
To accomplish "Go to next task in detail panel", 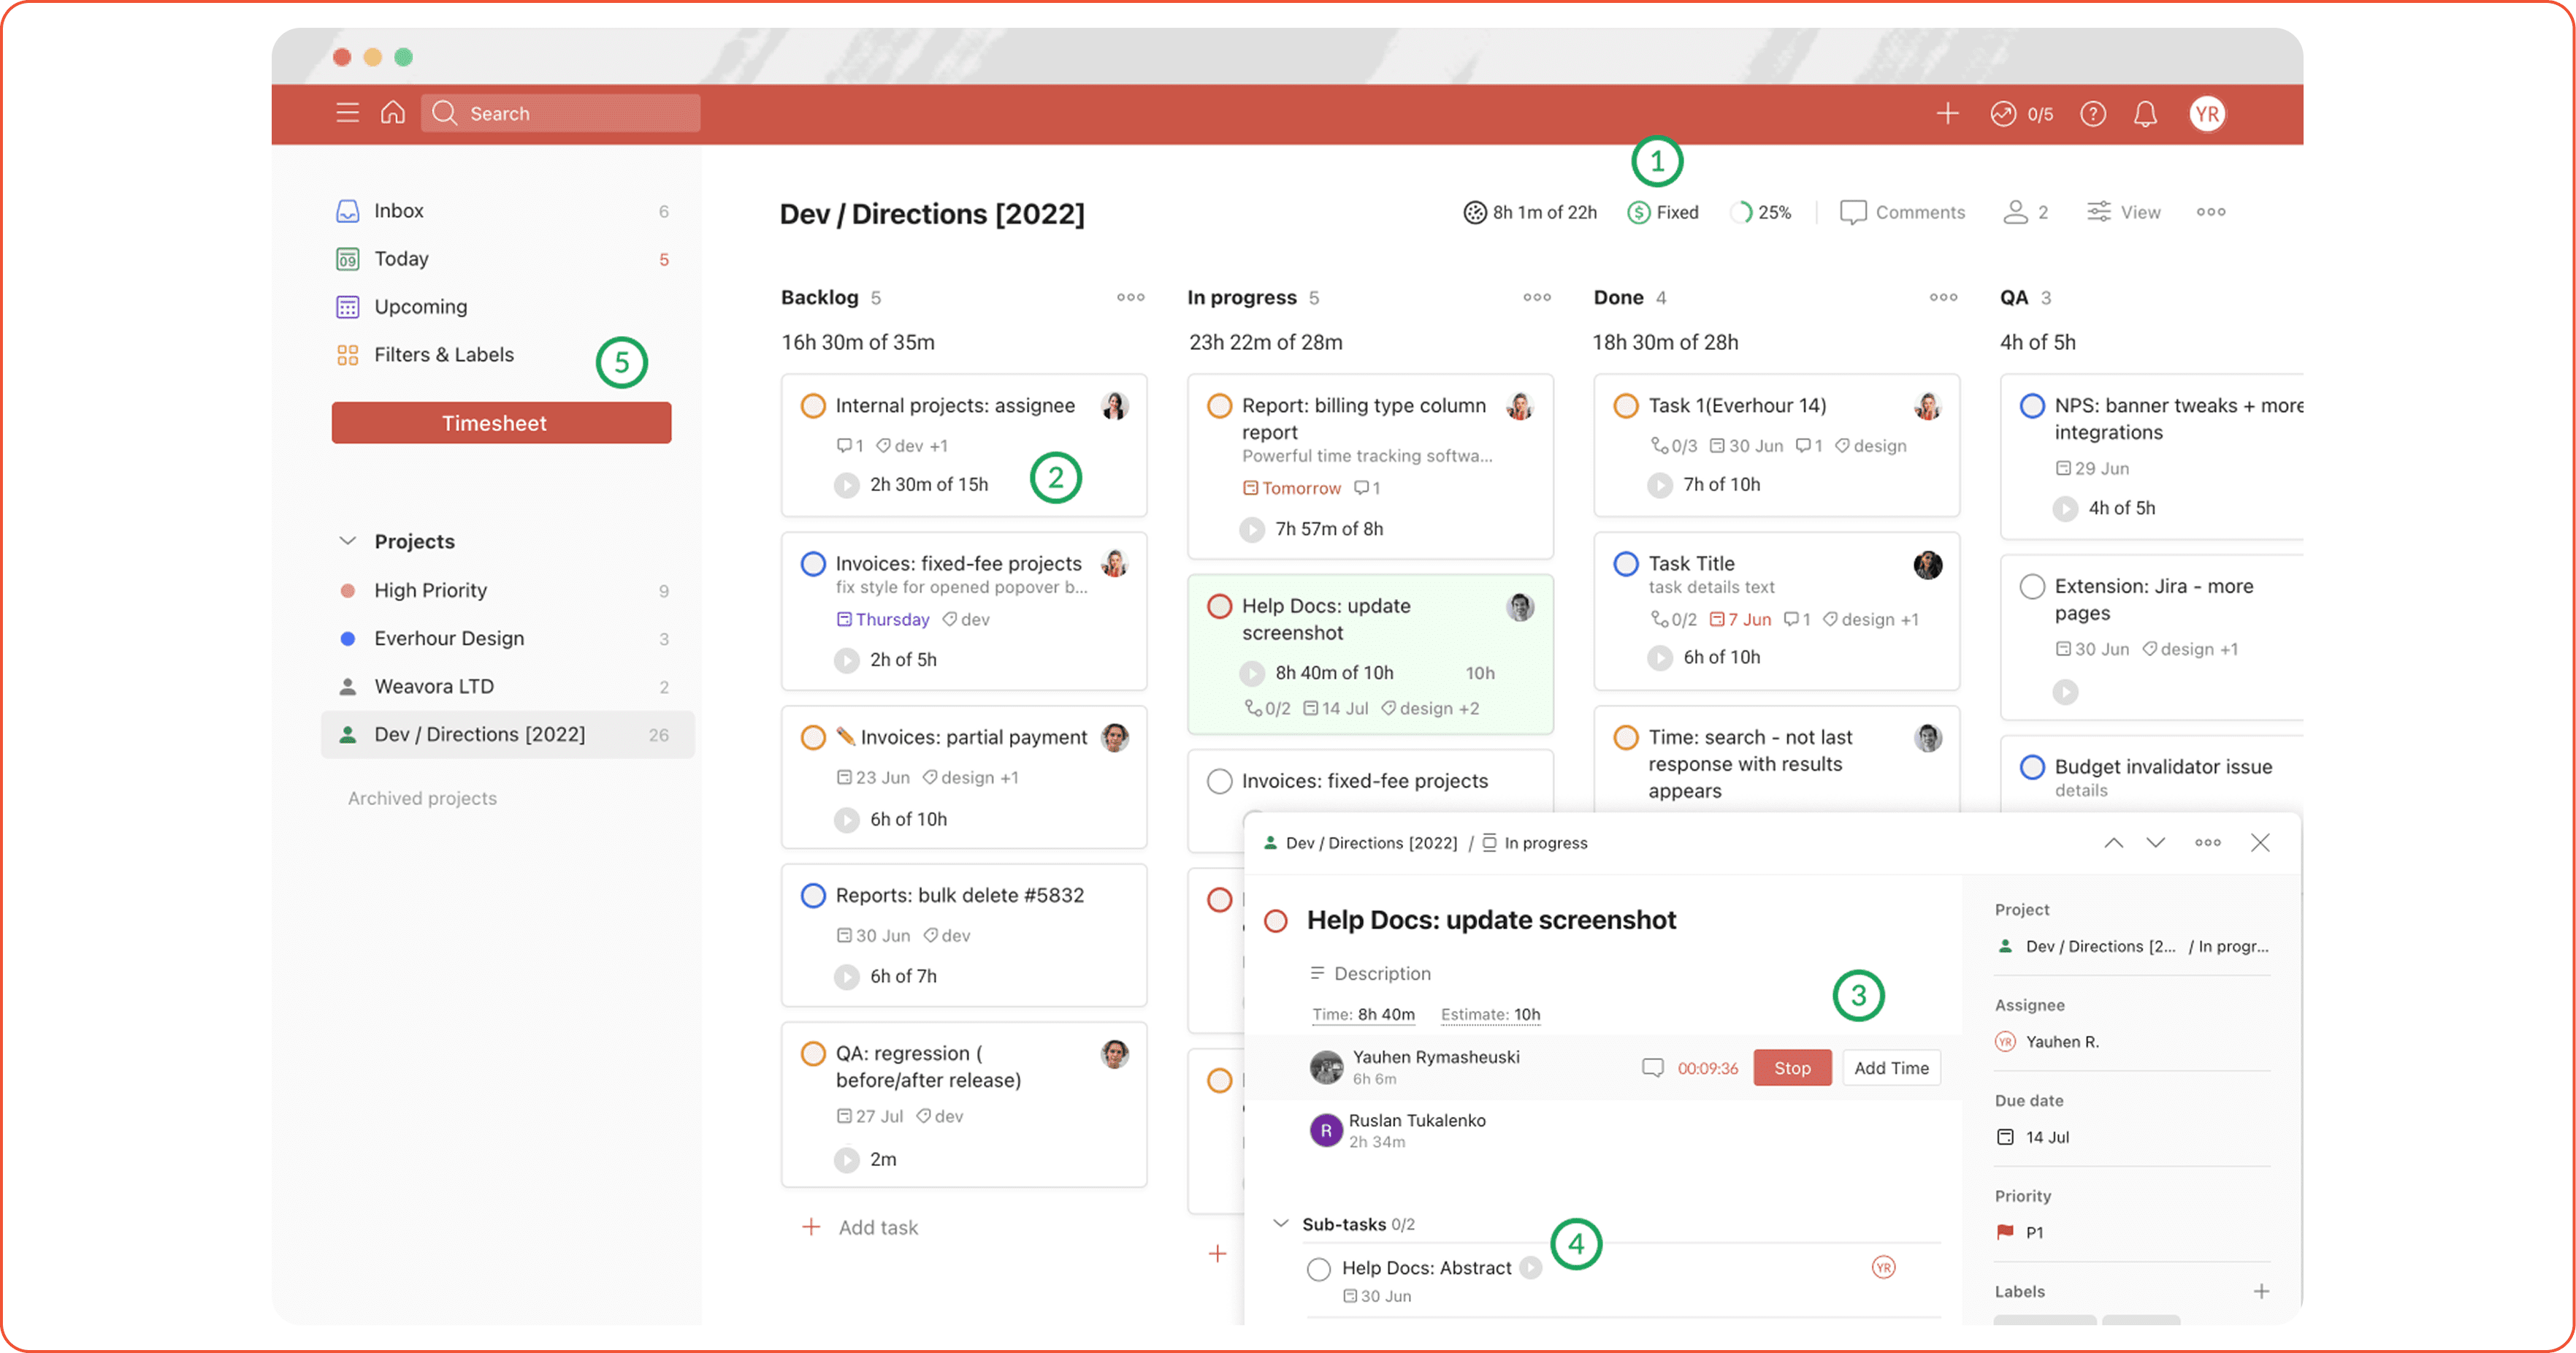I will pyautogui.click(x=2156, y=842).
